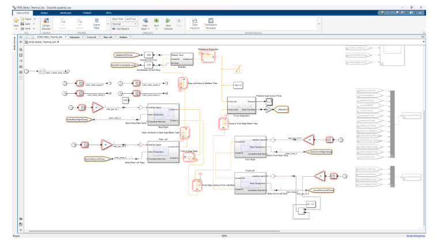Click the Print icon in the File group
This screenshot has width=441, height=240.
pyautogui.click(x=22, y=29)
